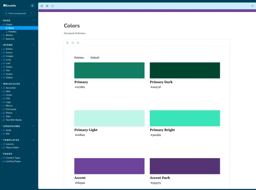Select Colors component in sidebar
The width and height of the screenshot is (256, 190).
point(9,24)
